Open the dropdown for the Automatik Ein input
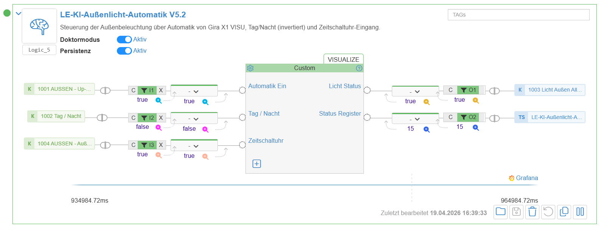This screenshot has height=226, width=601. pyautogui.click(x=194, y=92)
